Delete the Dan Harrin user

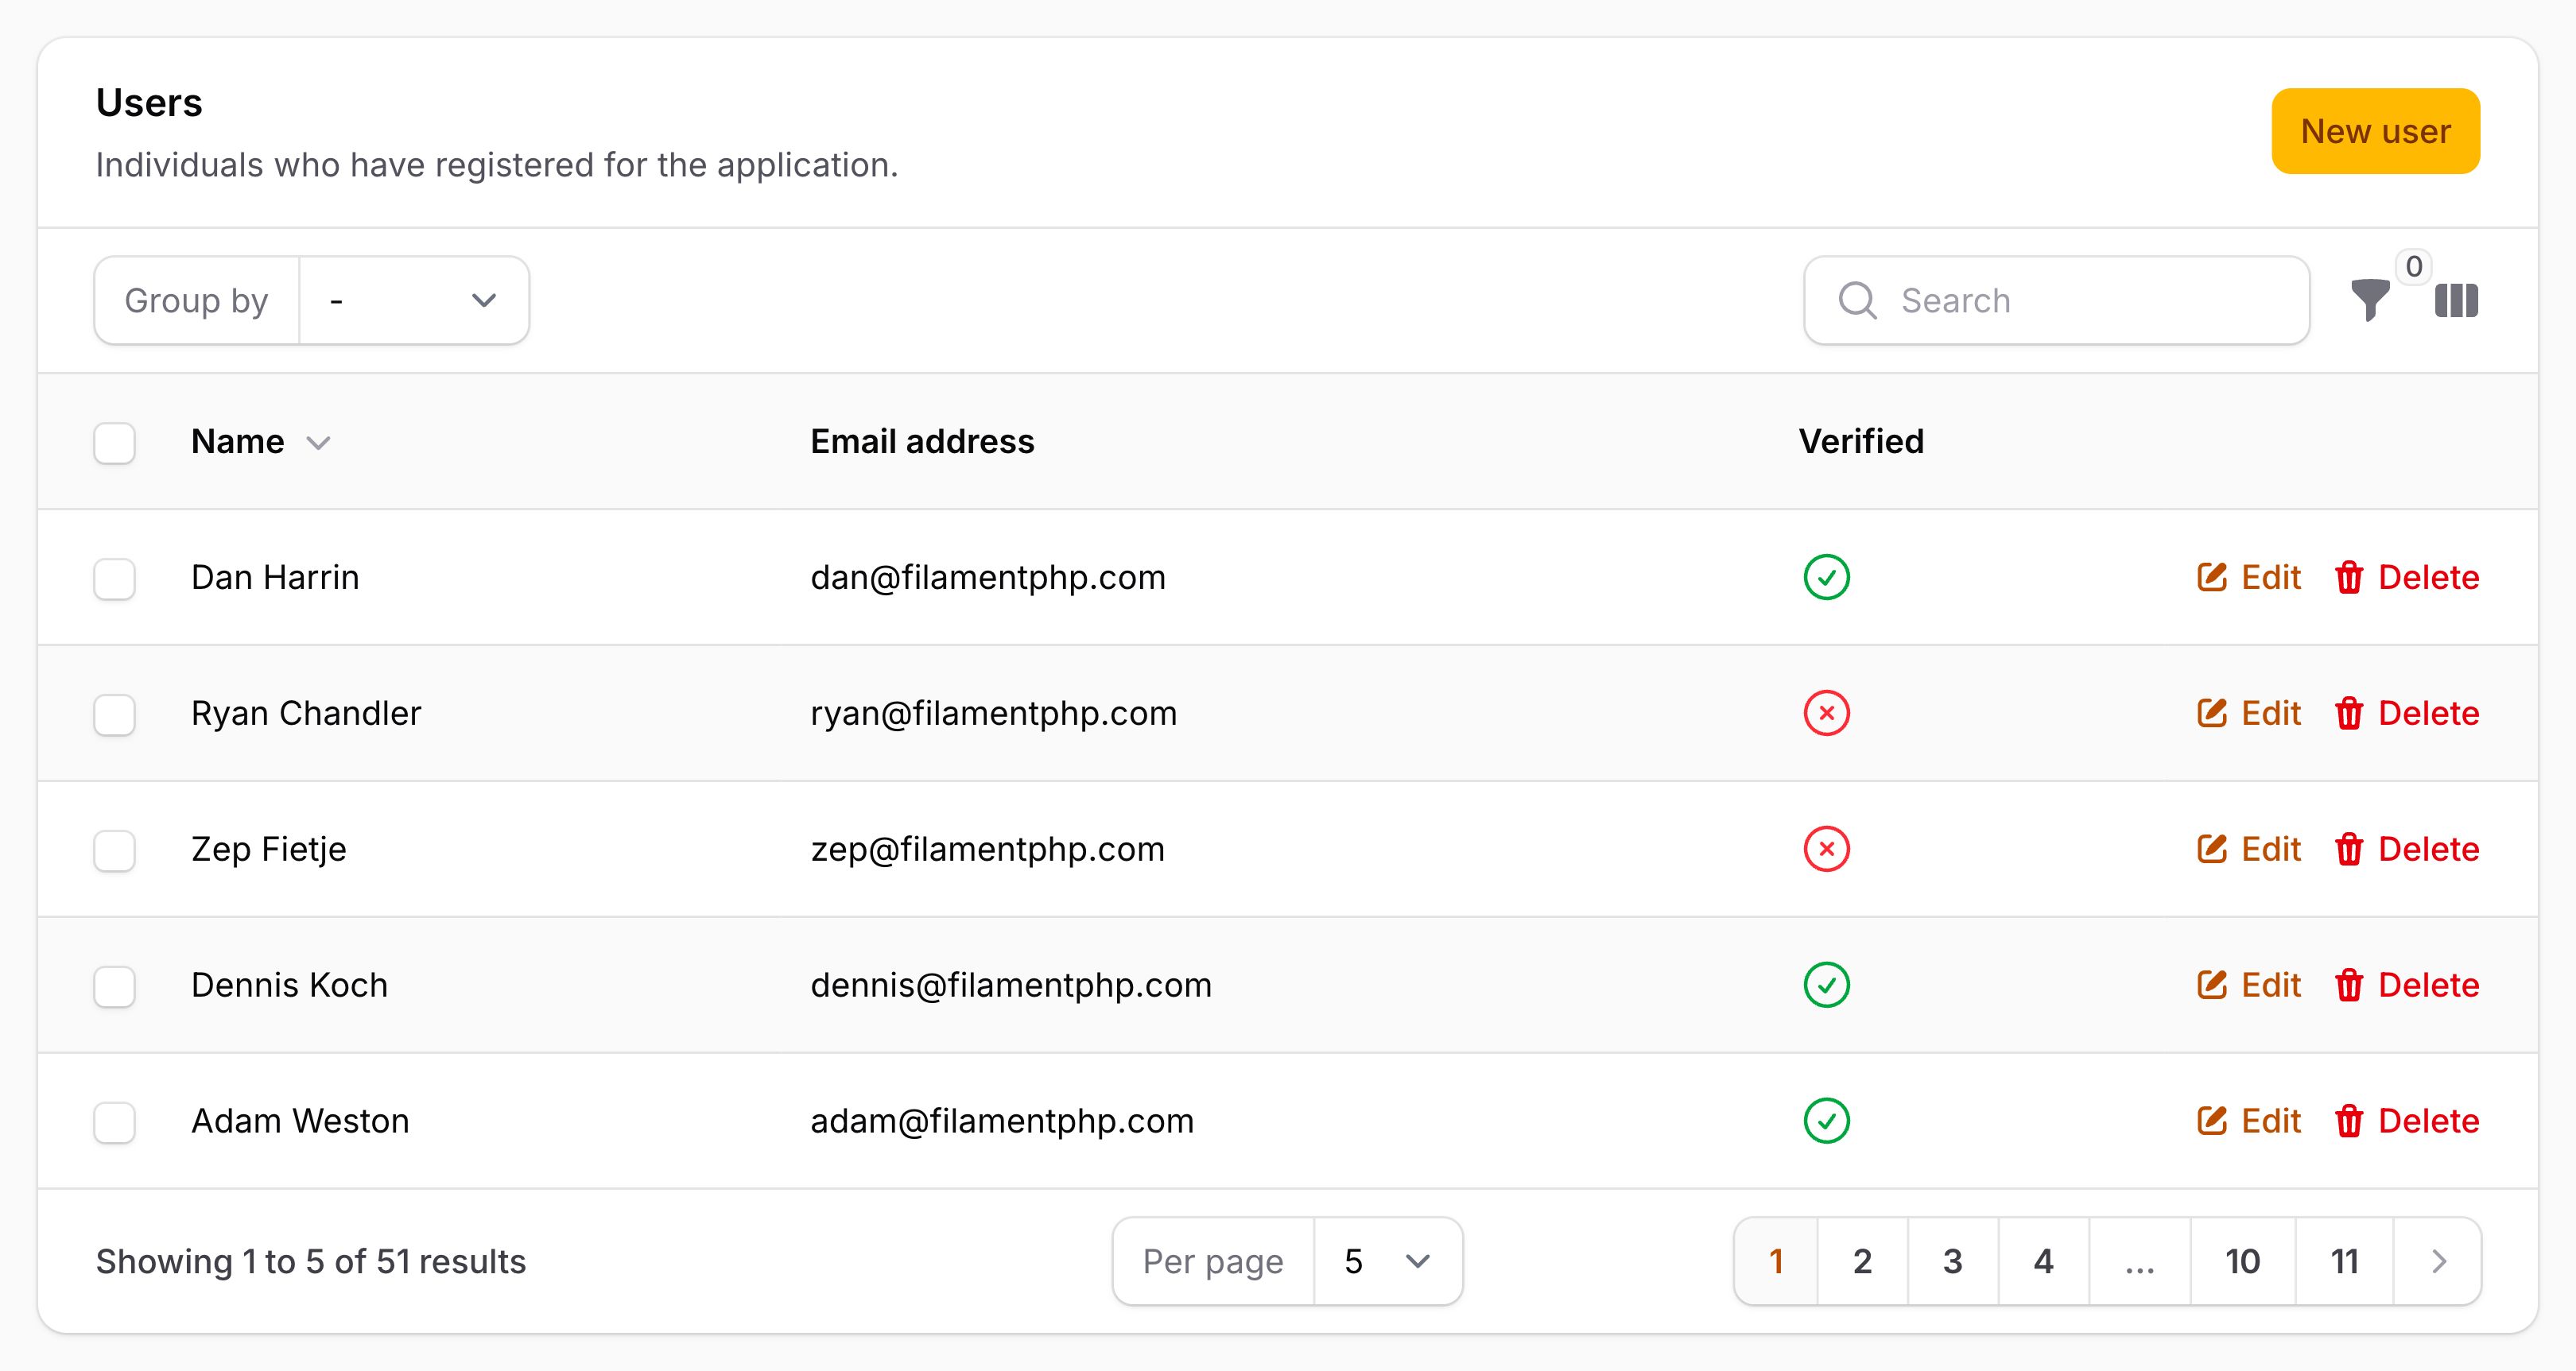coord(2407,577)
